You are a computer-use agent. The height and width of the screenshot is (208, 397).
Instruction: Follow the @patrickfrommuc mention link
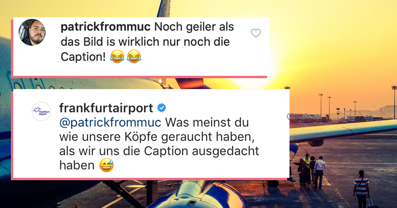click(x=110, y=123)
